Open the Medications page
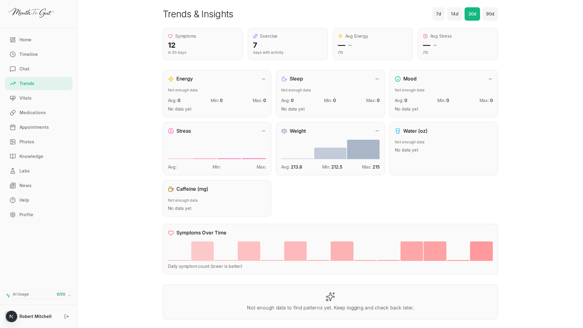 click(32, 112)
